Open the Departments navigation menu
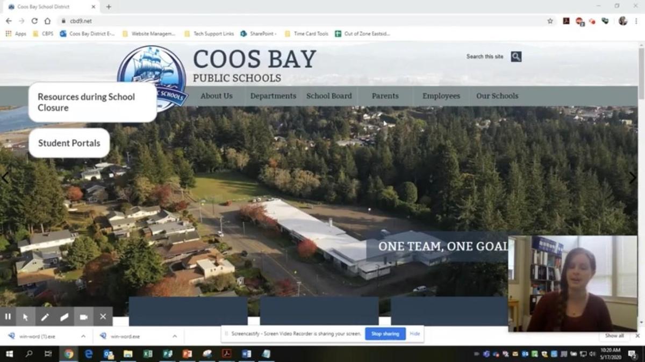The height and width of the screenshot is (362, 645). 273,96
